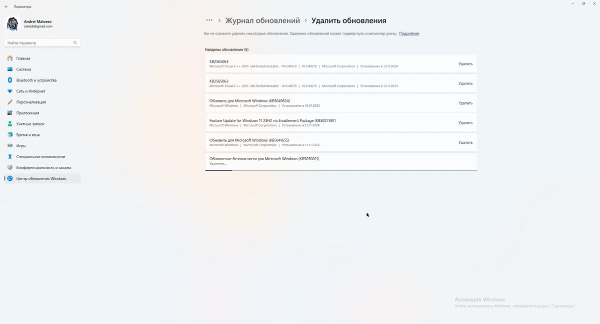The width and height of the screenshot is (600, 324).
Task: Select the Игры Xbox icon in sidebar
Action: click(10, 146)
